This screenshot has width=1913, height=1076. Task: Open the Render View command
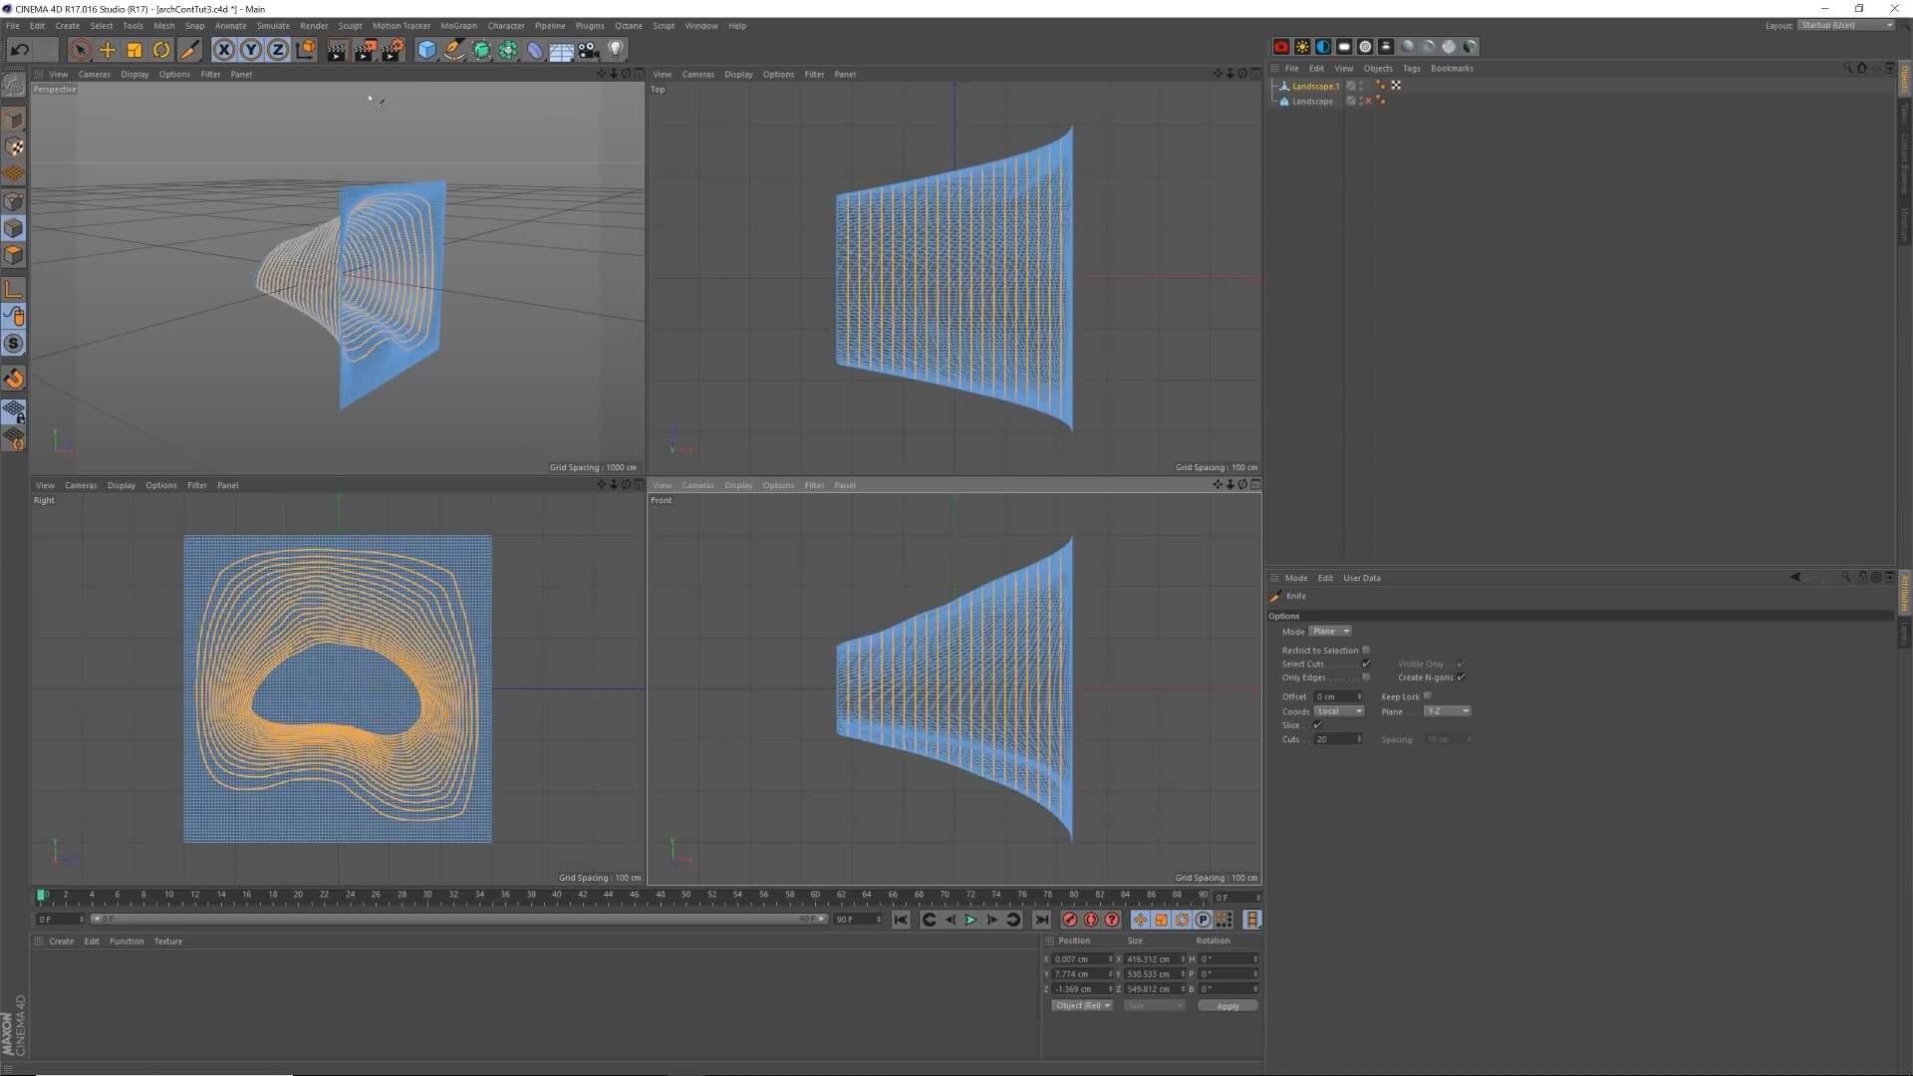(x=336, y=50)
